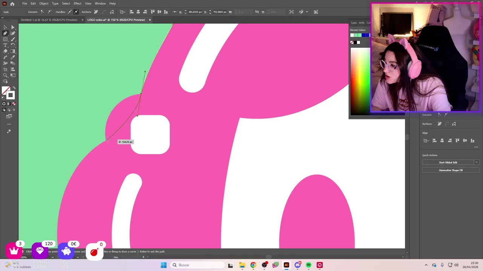483x271 pixels.
Task: Open more align options ellipsis
Action: click(476, 147)
